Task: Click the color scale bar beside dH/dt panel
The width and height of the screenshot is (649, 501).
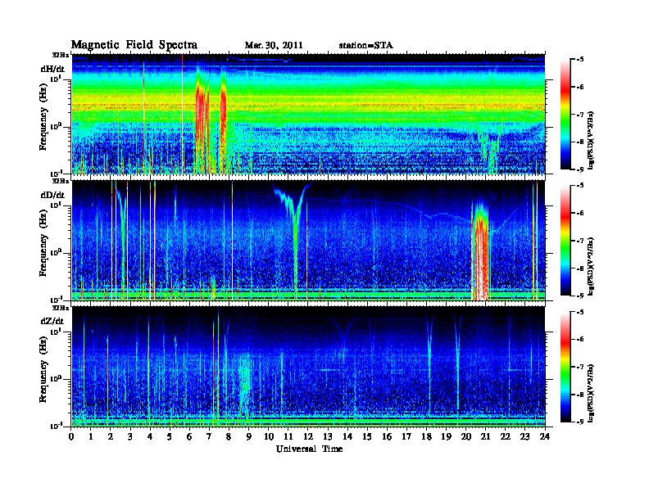Action: point(565,114)
